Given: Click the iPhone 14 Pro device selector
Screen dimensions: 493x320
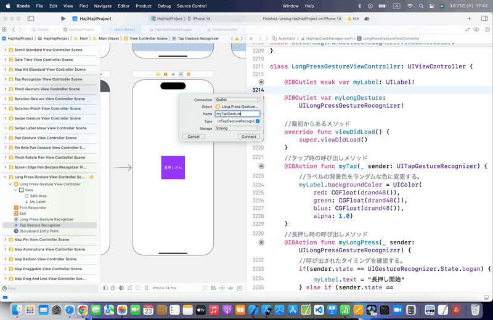Looking at the screenshot, I should click(x=164, y=288).
